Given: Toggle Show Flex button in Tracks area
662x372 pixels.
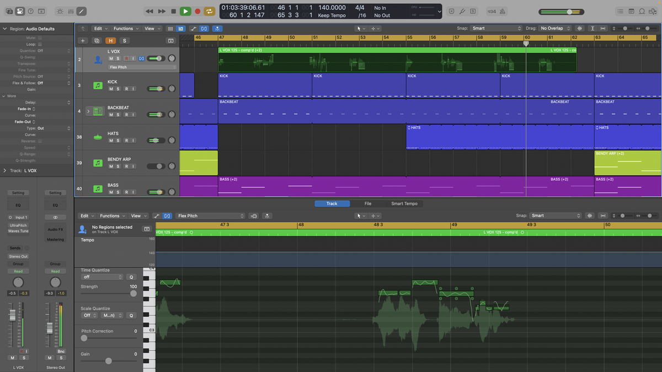Looking at the screenshot, I should click(204, 29).
